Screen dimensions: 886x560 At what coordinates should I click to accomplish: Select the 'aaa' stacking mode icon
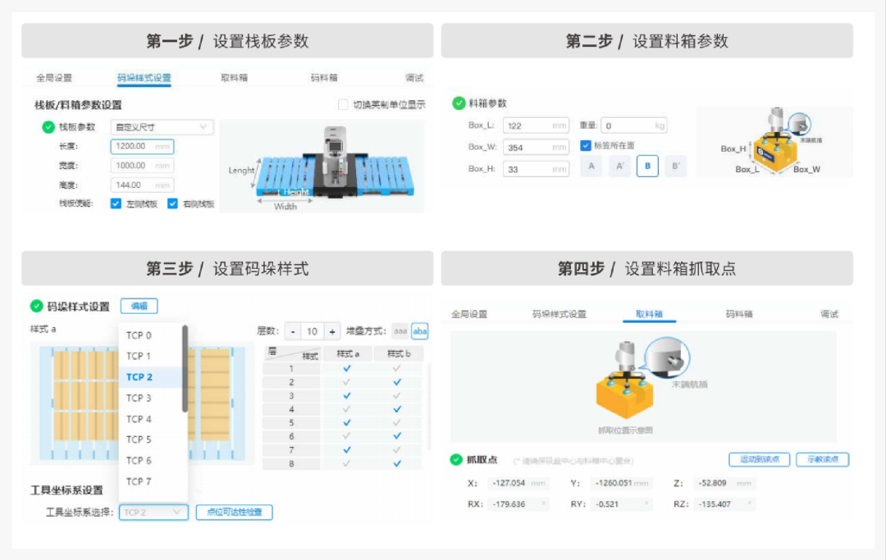(400, 331)
